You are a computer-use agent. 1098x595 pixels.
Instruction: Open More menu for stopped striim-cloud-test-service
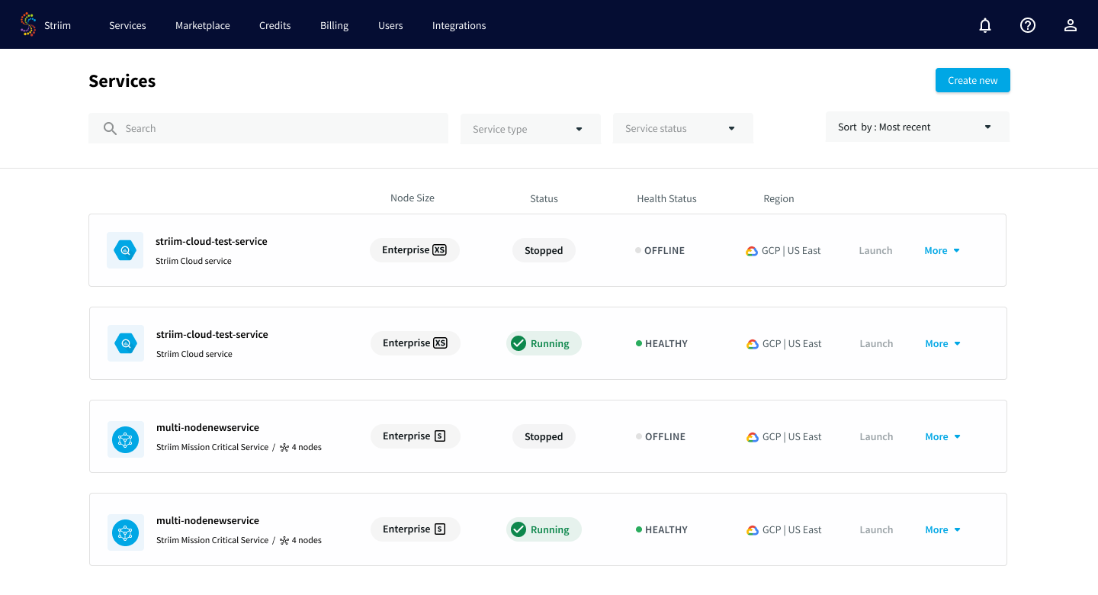pyautogui.click(x=942, y=250)
